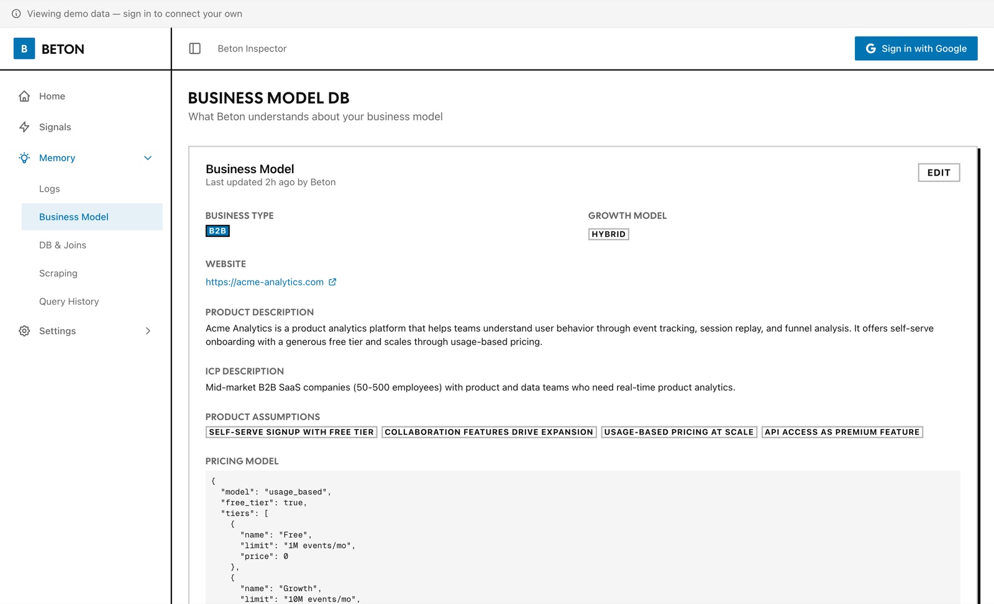Click Beton Inspector breadcrumb text

[252, 48]
